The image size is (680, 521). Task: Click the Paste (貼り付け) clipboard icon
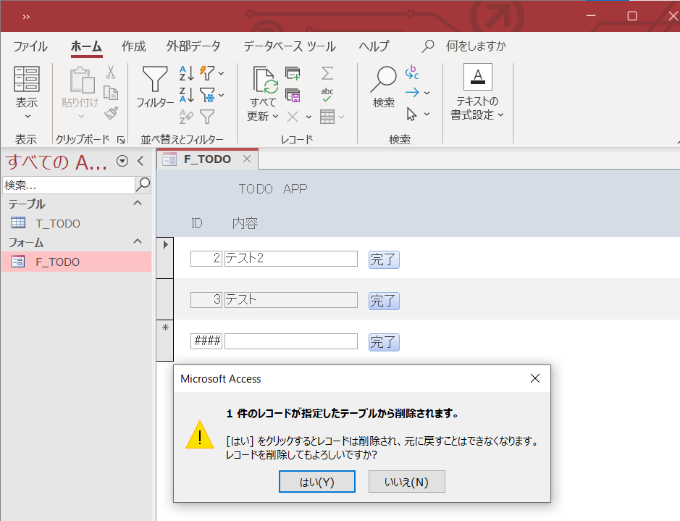click(82, 80)
